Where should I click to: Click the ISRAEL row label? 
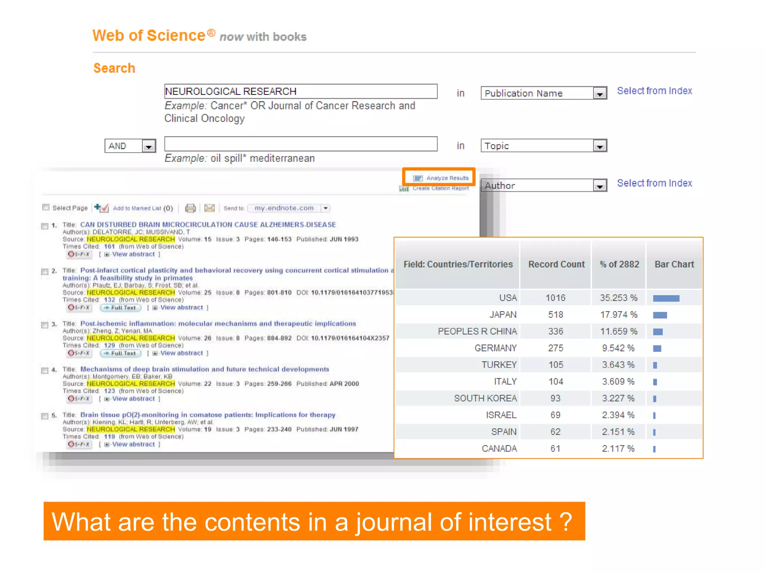point(501,415)
